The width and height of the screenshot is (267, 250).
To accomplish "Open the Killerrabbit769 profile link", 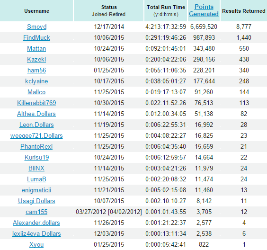I will tap(36, 103).
